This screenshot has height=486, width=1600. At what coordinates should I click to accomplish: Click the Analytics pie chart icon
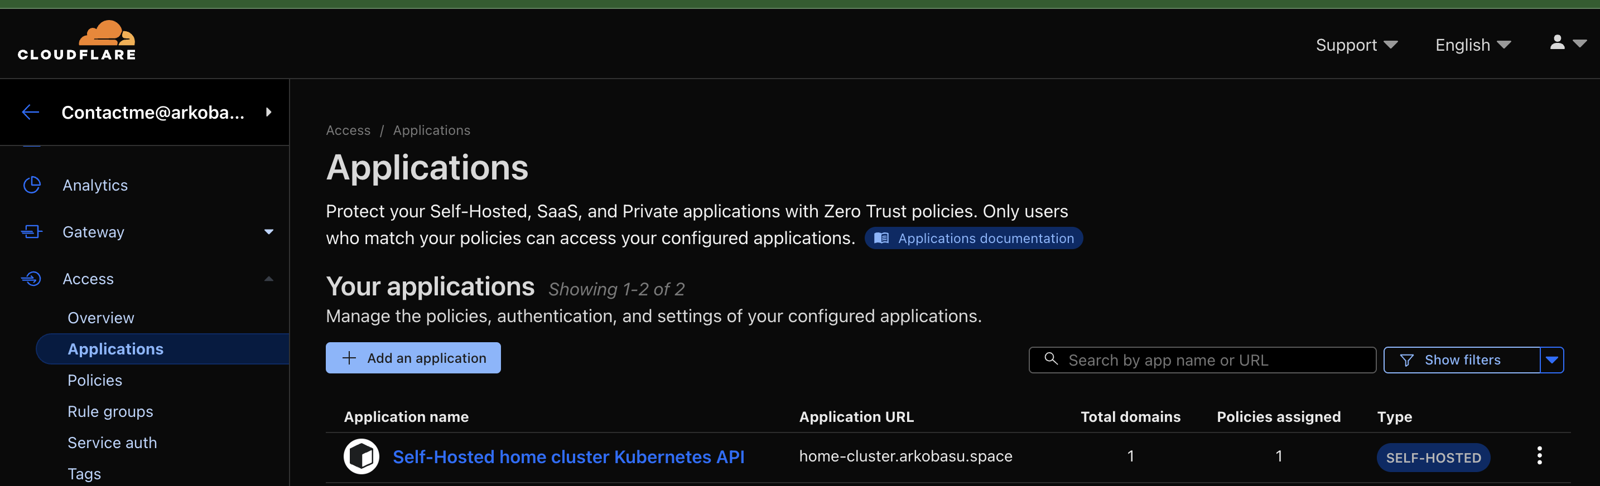point(32,185)
